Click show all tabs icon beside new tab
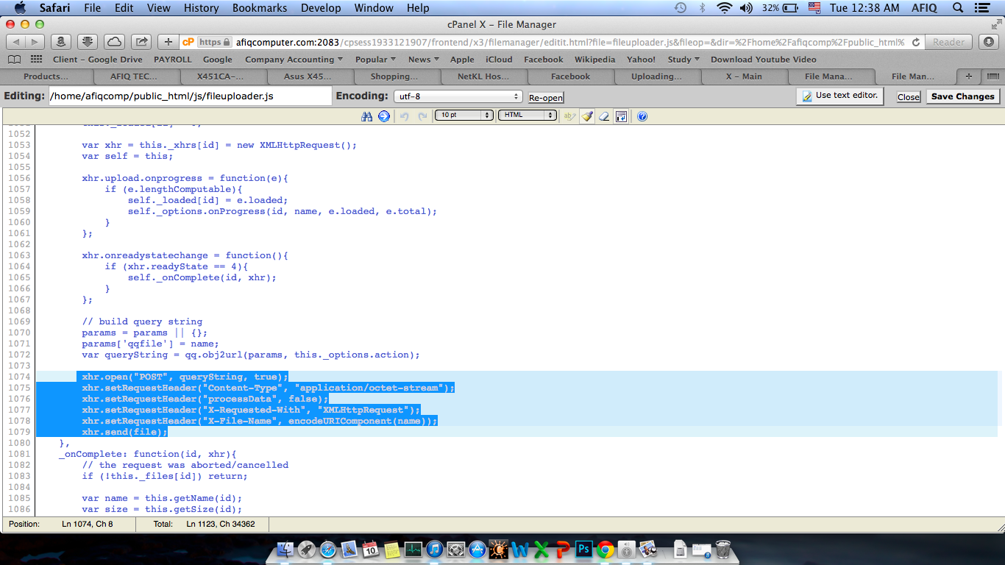Viewport: 1005px width, 565px height. (992, 77)
